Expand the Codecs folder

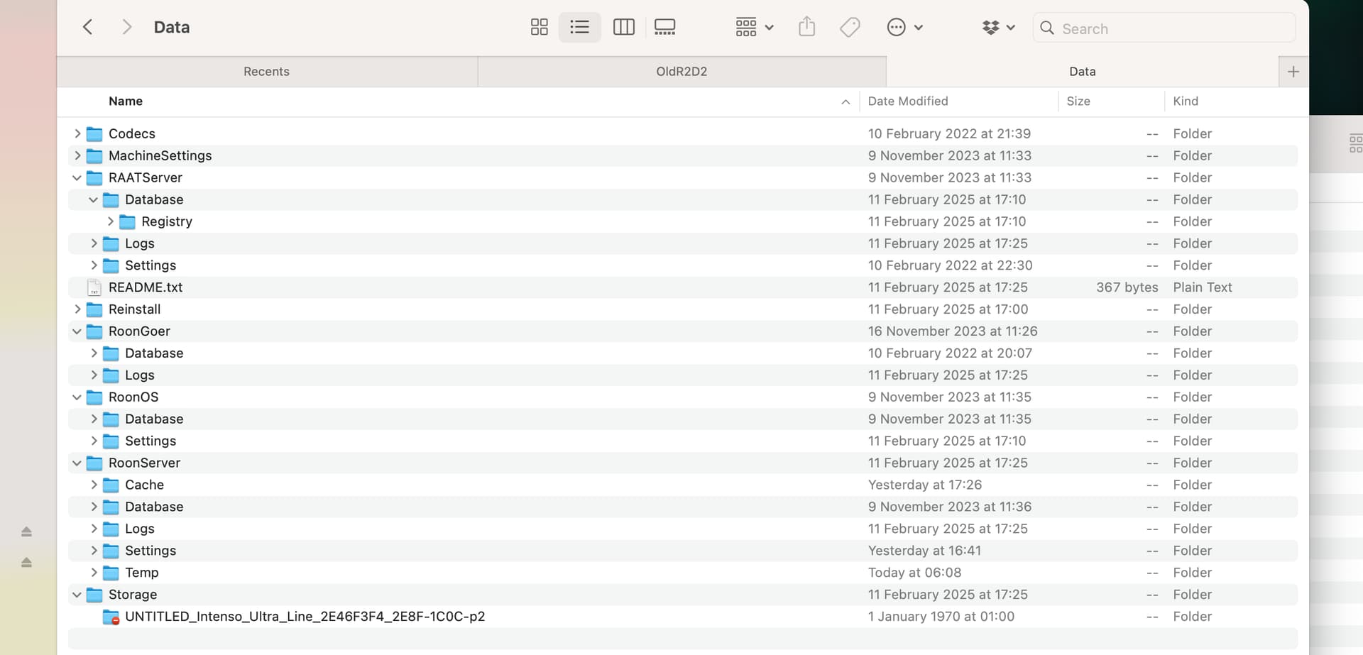77,133
